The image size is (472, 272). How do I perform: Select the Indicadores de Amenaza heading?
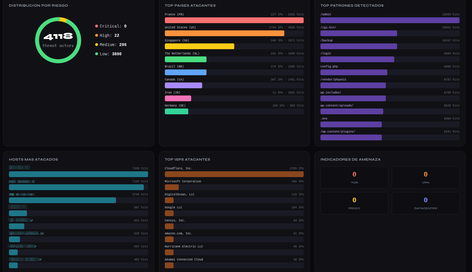tap(351, 159)
